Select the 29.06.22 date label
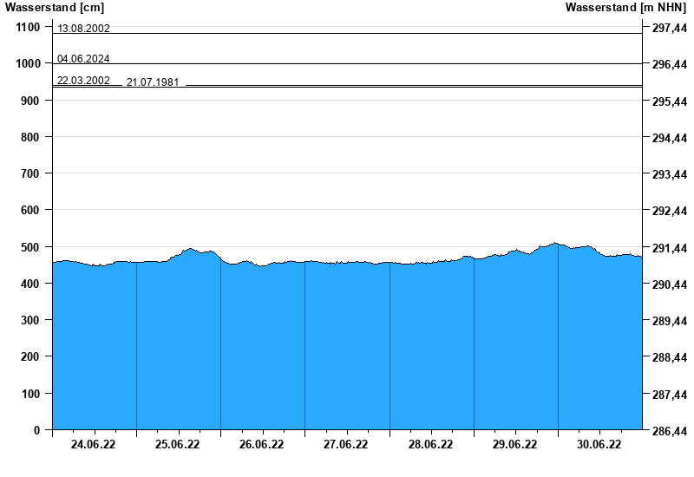This screenshot has width=694, height=477. click(514, 445)
